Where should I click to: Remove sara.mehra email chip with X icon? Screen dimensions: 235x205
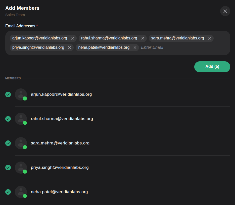pos(210,38)
